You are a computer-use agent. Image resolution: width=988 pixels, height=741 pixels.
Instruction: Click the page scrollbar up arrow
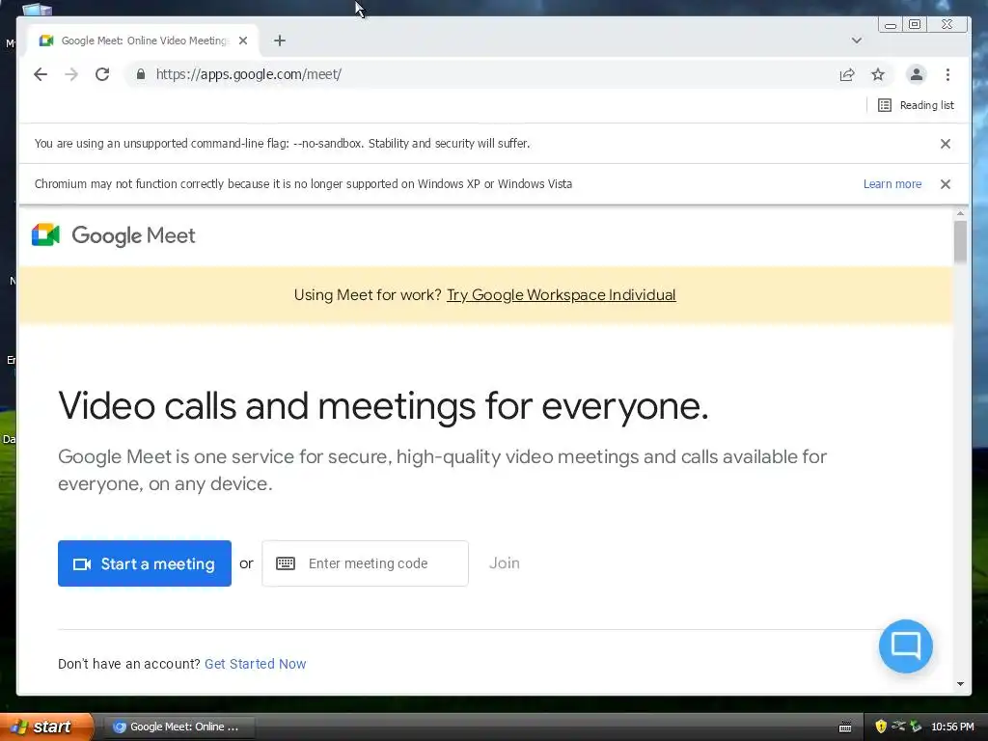click(x=960, y=213)
